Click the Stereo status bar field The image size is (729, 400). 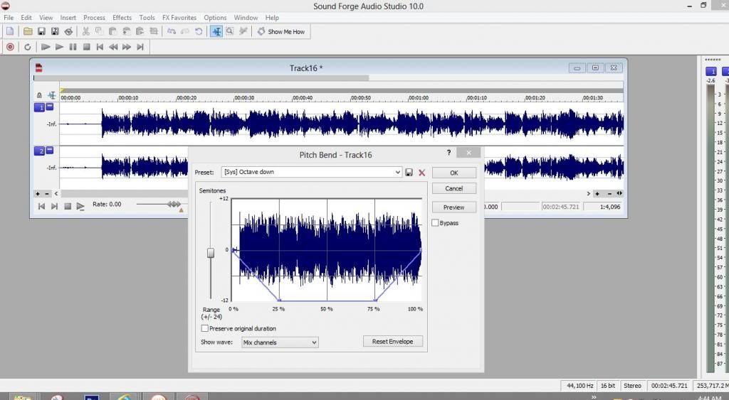click(632, 386)
